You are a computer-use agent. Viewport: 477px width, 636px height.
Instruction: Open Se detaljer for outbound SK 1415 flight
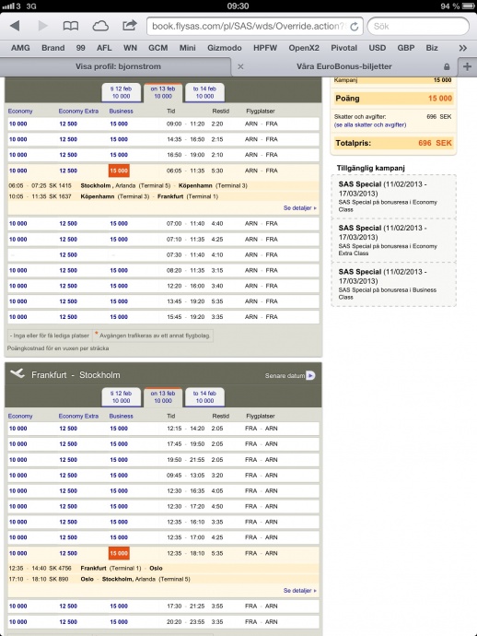click(x=300, y=208)
